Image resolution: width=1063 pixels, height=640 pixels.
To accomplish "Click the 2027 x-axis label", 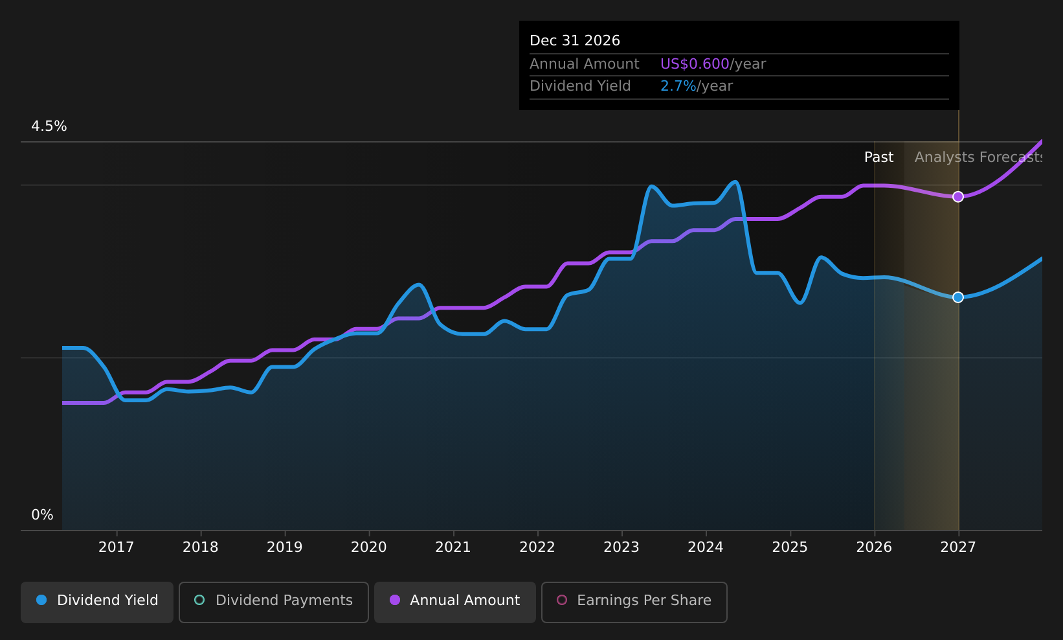I will 958,547.
